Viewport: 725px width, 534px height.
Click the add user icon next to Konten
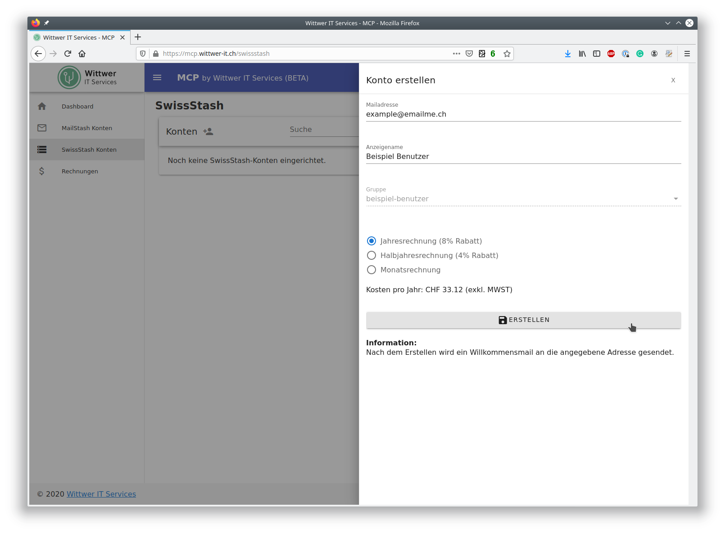tap(208, 131)
